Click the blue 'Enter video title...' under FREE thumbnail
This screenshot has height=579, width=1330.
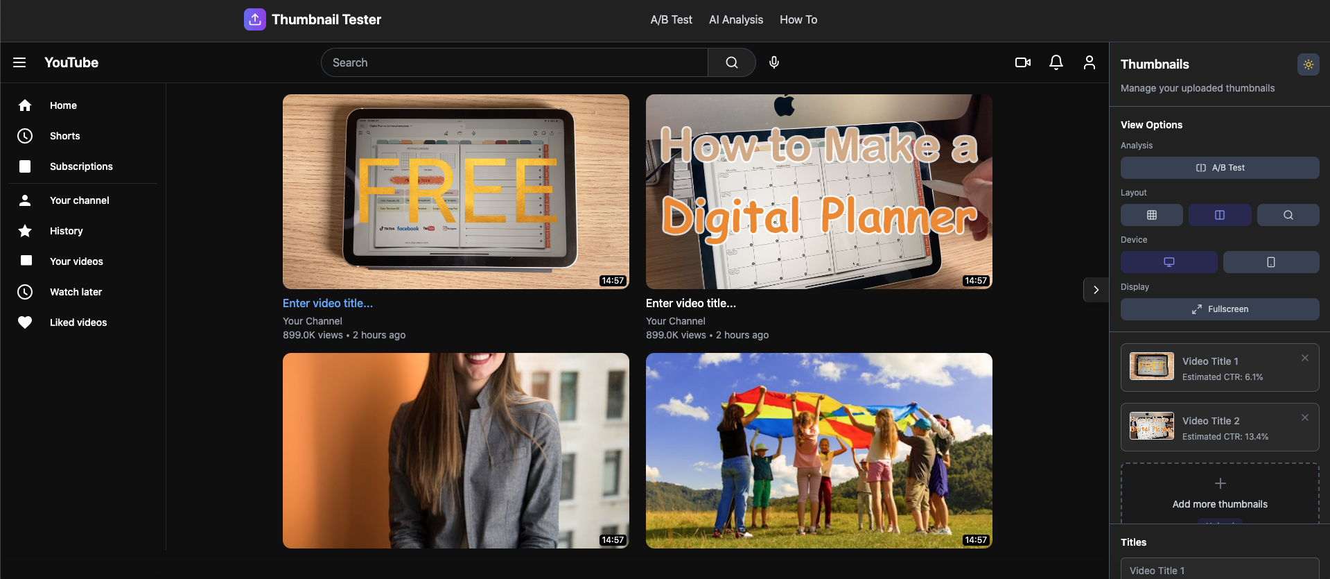(x=328, y=303)
